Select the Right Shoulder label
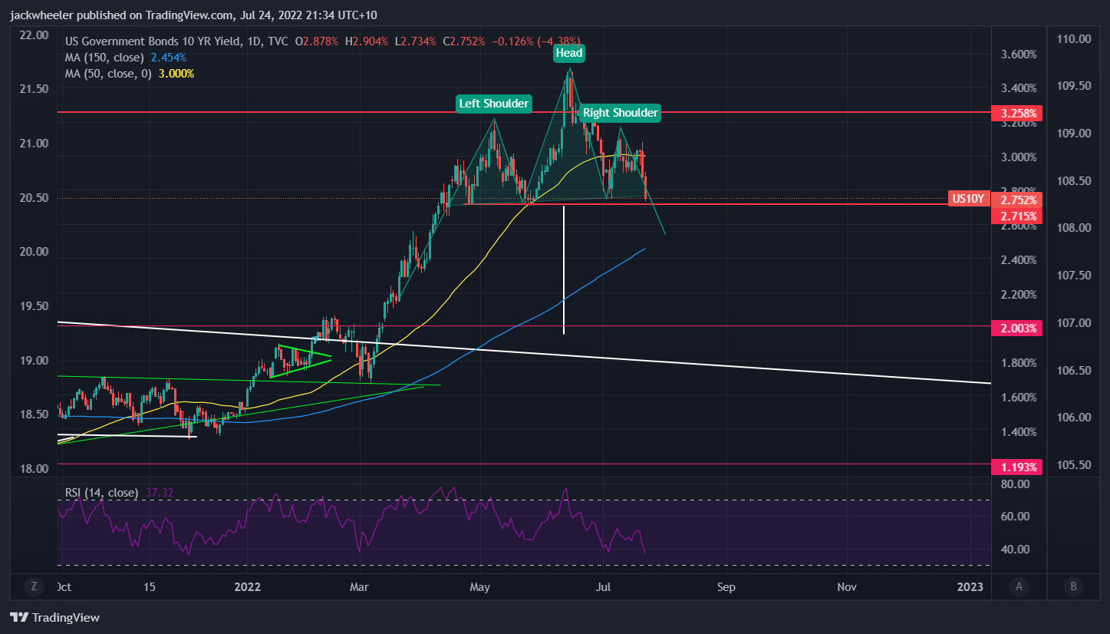 [x=620, y=113]
